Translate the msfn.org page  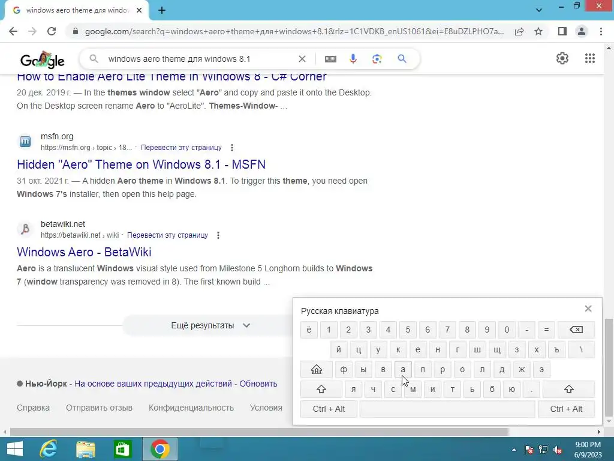[x=181, y=148]
